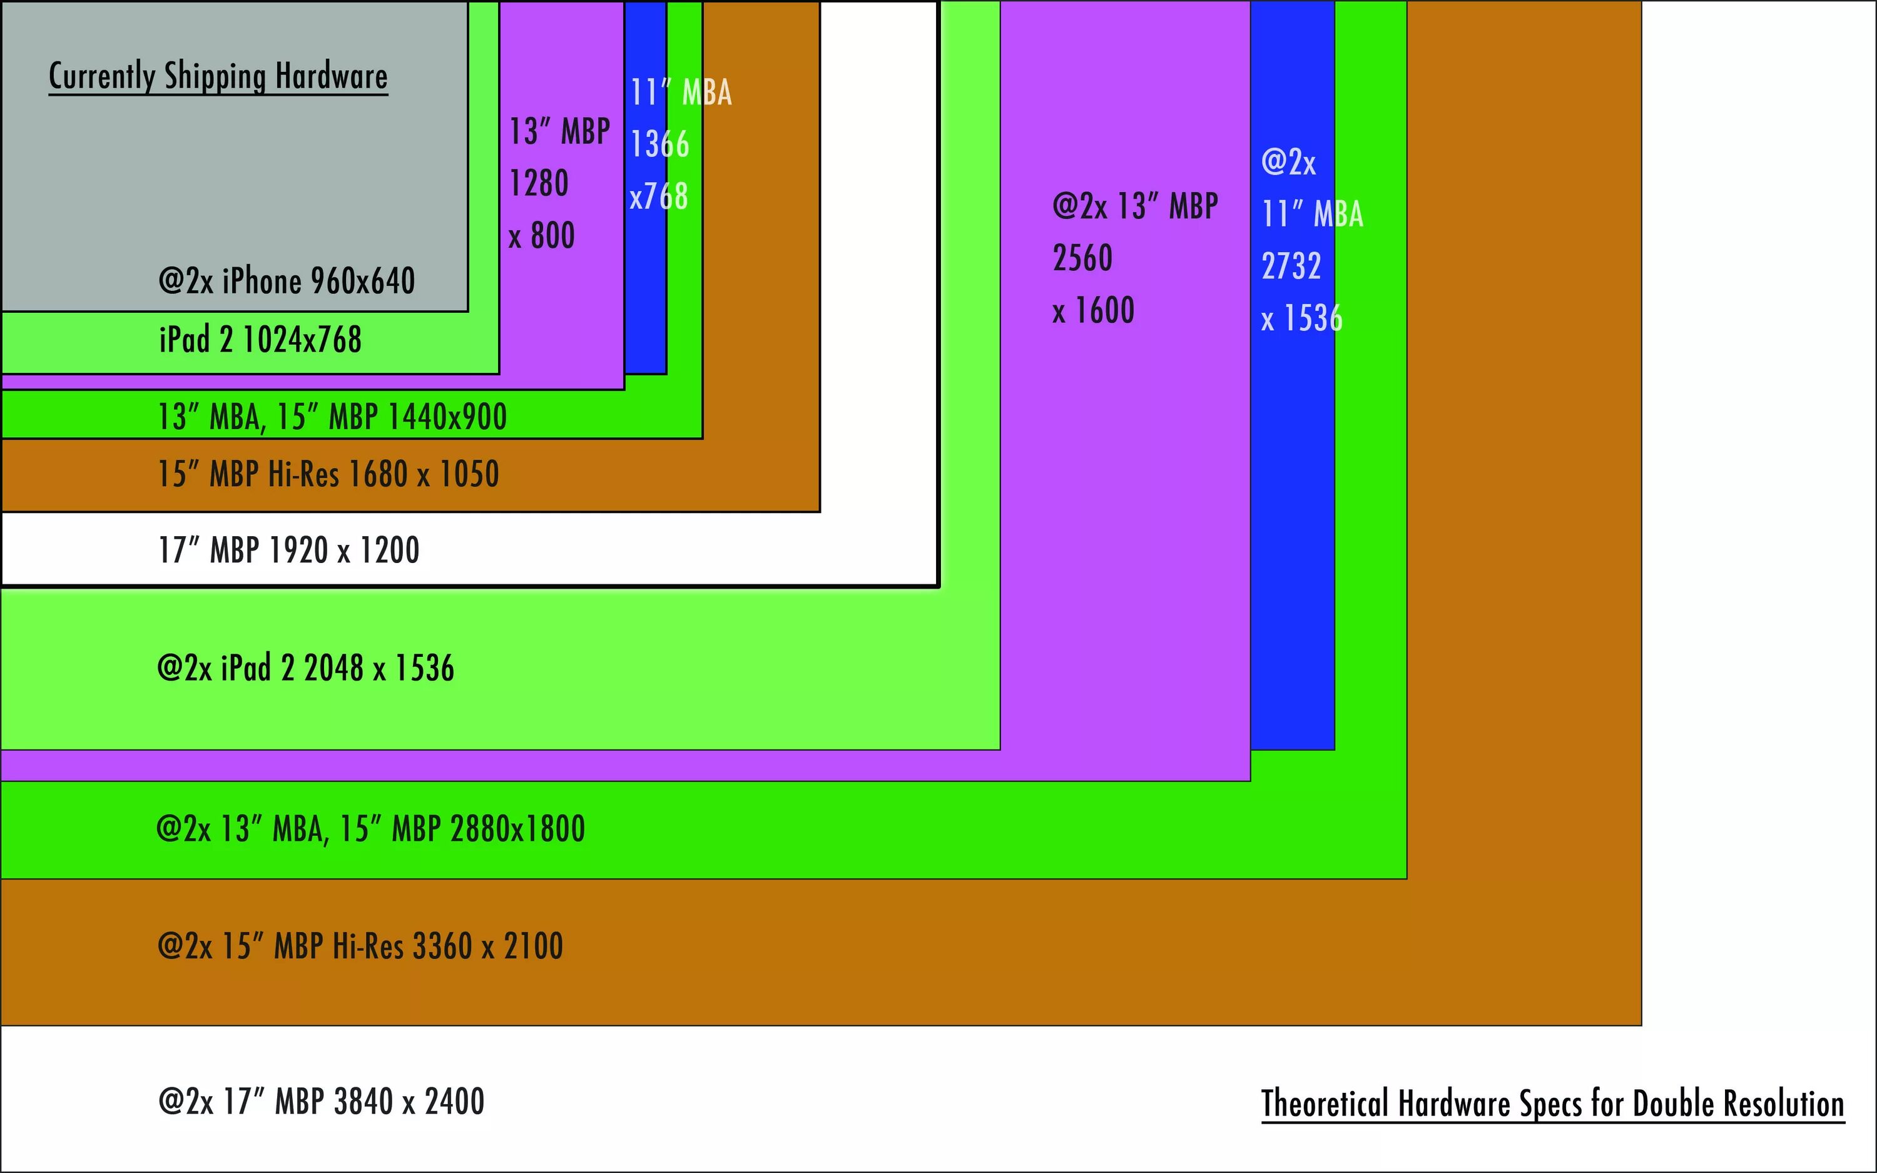Click the small blue 11" MBA bar

(645, 310)
